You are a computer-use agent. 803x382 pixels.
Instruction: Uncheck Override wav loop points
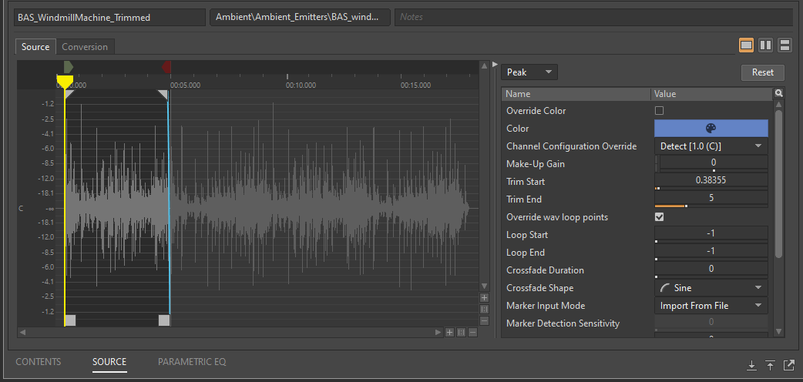click(659, 217)
